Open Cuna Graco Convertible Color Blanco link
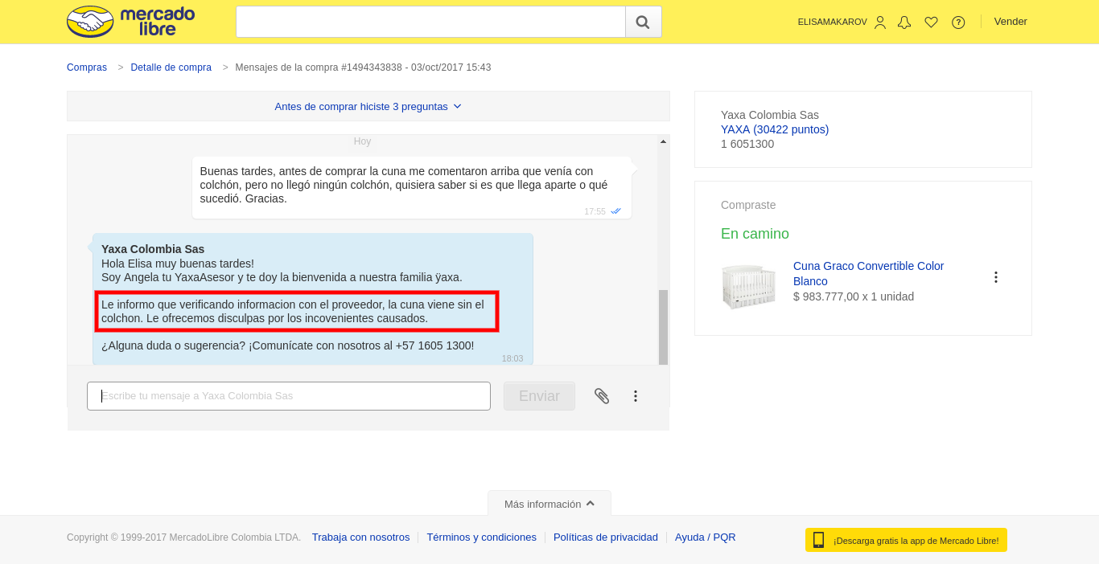1099x564 pixels. (869, 273)
